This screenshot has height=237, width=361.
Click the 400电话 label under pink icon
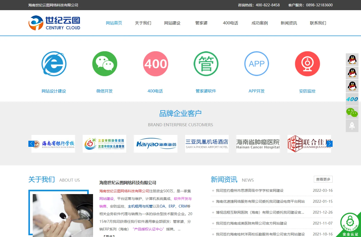155,91
